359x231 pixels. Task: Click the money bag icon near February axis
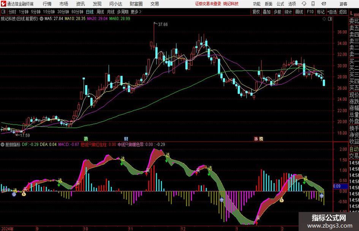pyautogui.click(x=282, y=200)
